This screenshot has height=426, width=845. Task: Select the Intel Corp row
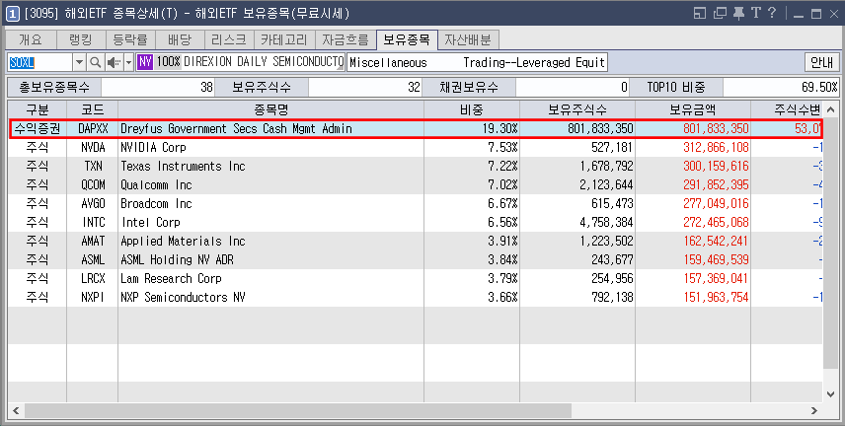click(415, 223)
